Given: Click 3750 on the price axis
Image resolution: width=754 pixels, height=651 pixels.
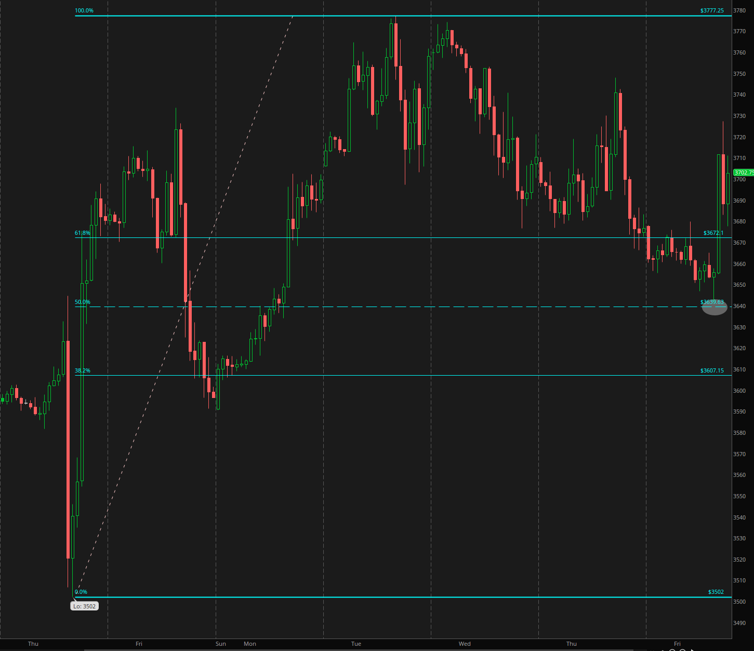Looking at the screenshot, I should click(739, 74).
